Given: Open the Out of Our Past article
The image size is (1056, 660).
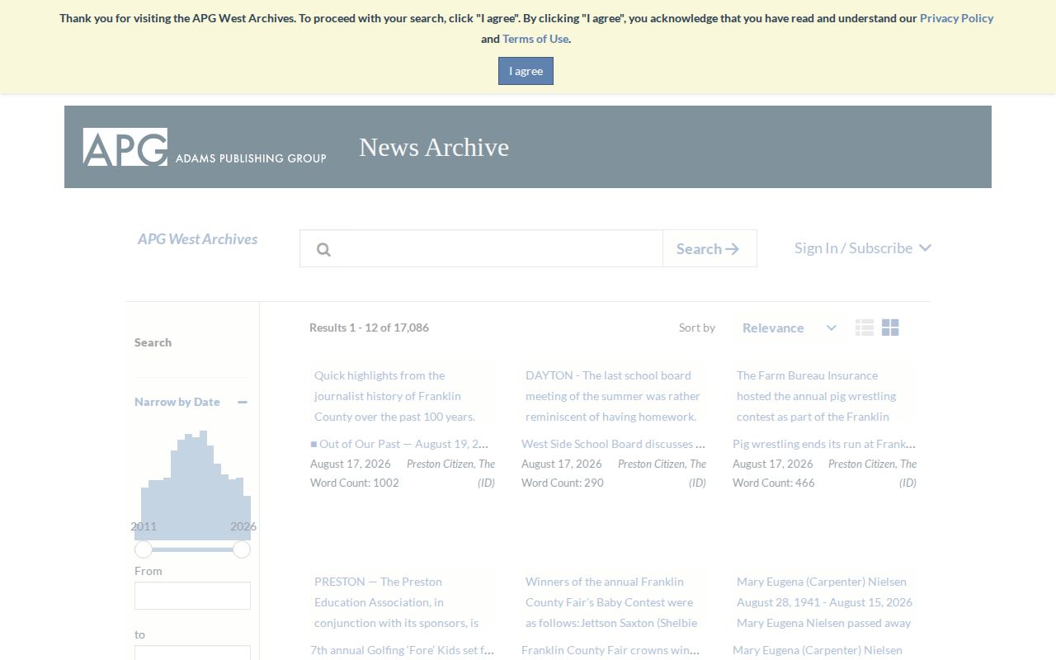Looking at the screenshot, I should pyautogui.click(x=399, y=444).
